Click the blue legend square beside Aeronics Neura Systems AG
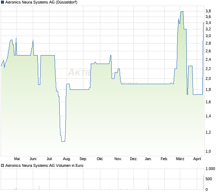219x193 pixels. [x=2, y=2]
